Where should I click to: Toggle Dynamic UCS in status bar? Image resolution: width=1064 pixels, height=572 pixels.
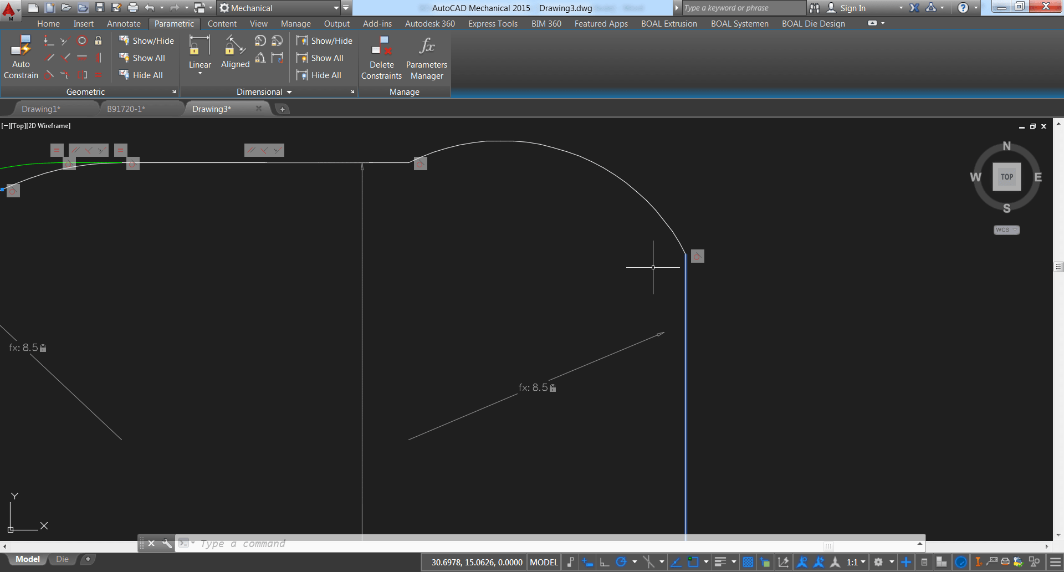783,562
